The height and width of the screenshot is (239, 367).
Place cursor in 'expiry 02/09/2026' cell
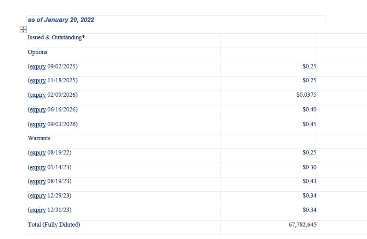tap(52, 95)
